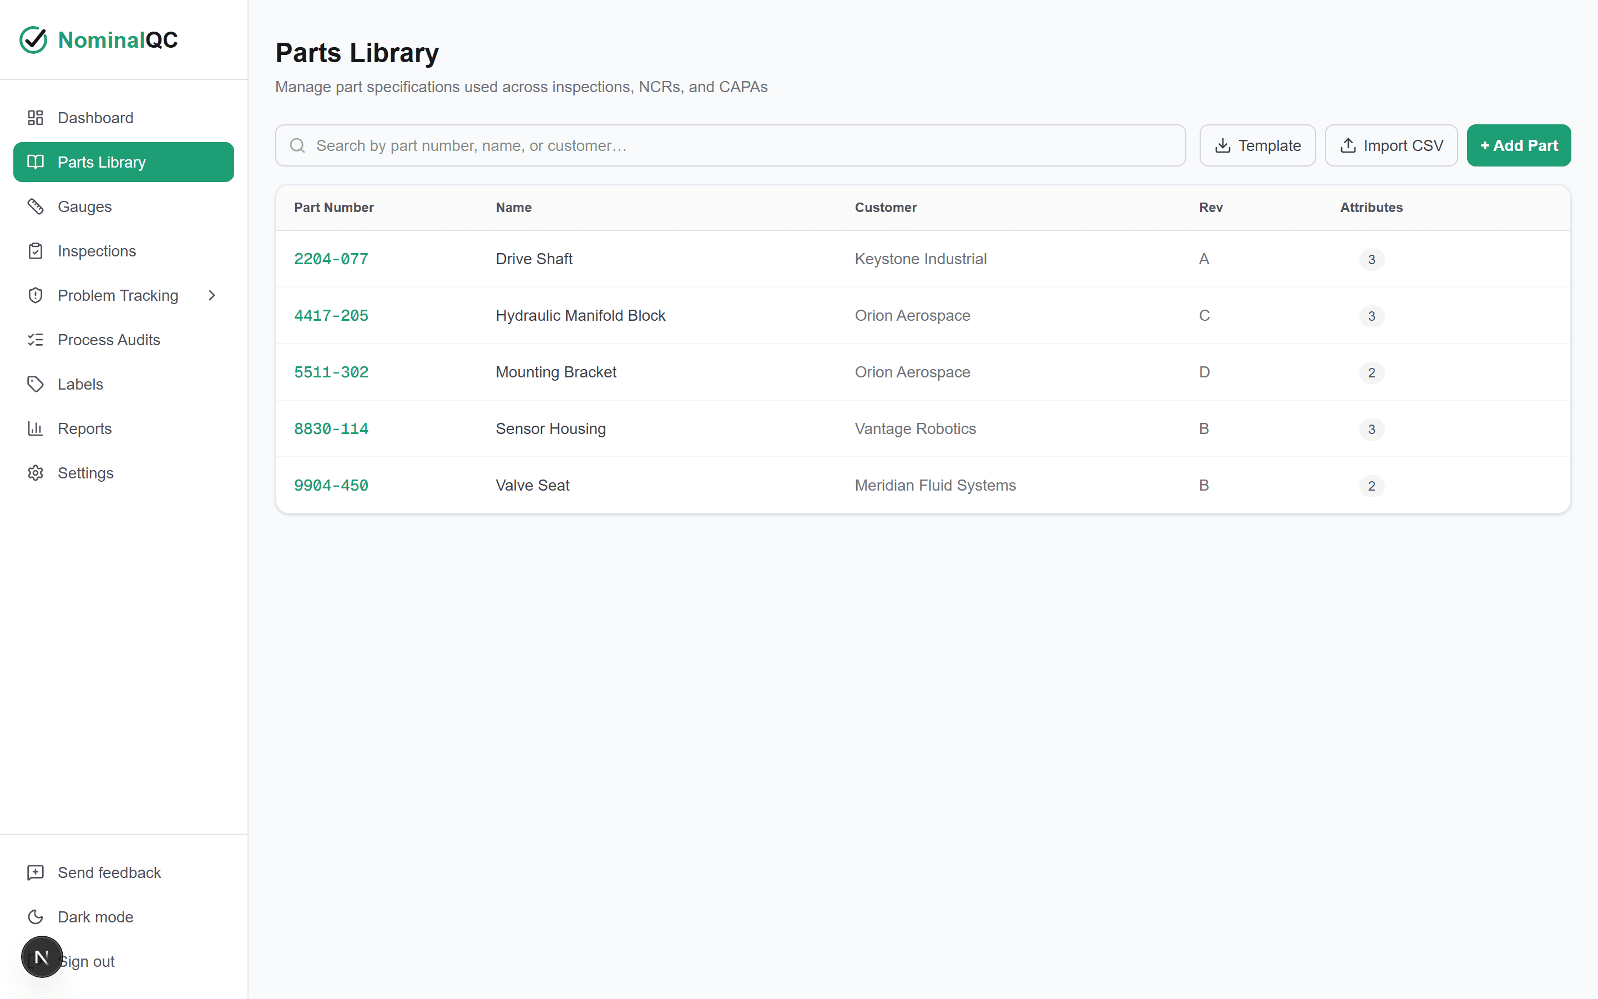Click the round N avatar badge
The width and height of the screenshot is (1598, 999).
(x=42, y=956)
